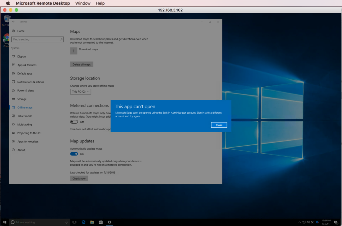Click the network icon in system tray
This screenshot has width=342, height=226.
point(304,222)
